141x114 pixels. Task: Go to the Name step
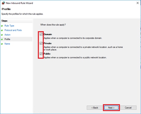tap(7, 44)
